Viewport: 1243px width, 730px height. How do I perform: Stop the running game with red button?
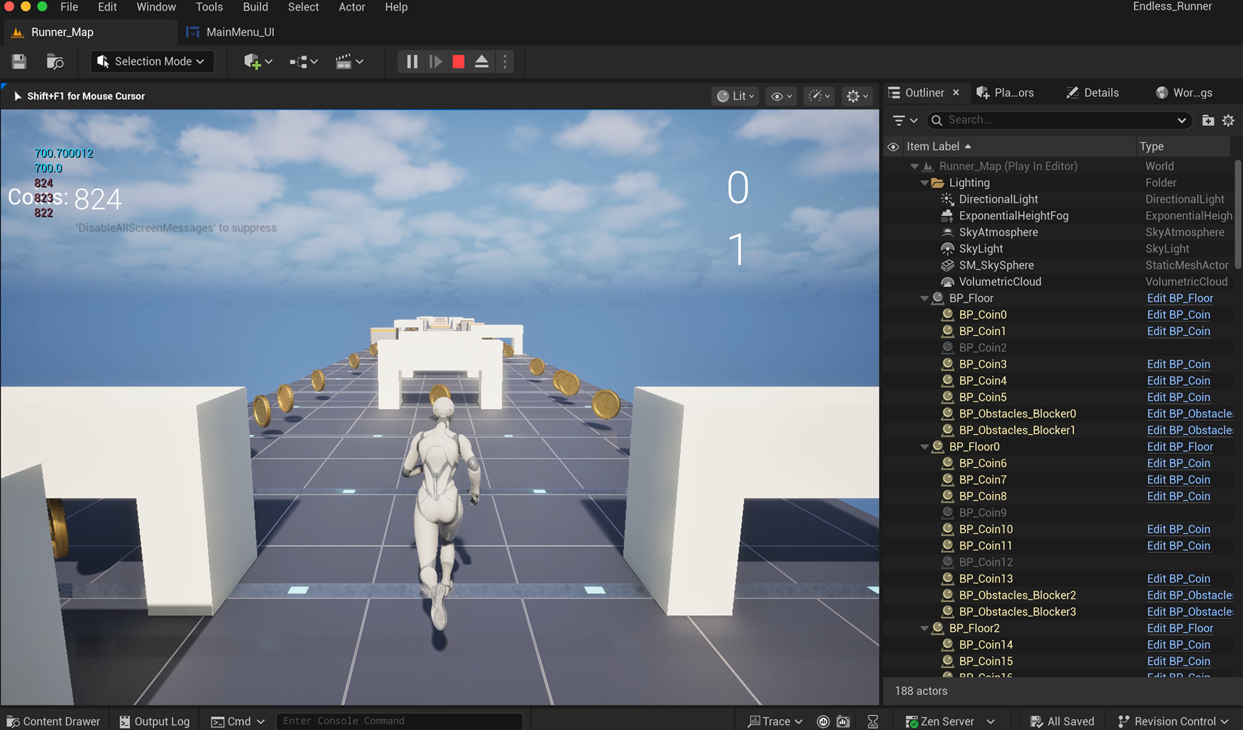458,61
